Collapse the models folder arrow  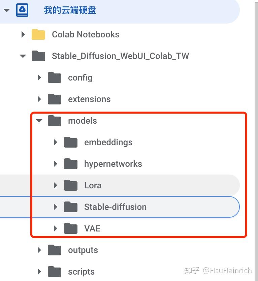[x=39, y=121]
